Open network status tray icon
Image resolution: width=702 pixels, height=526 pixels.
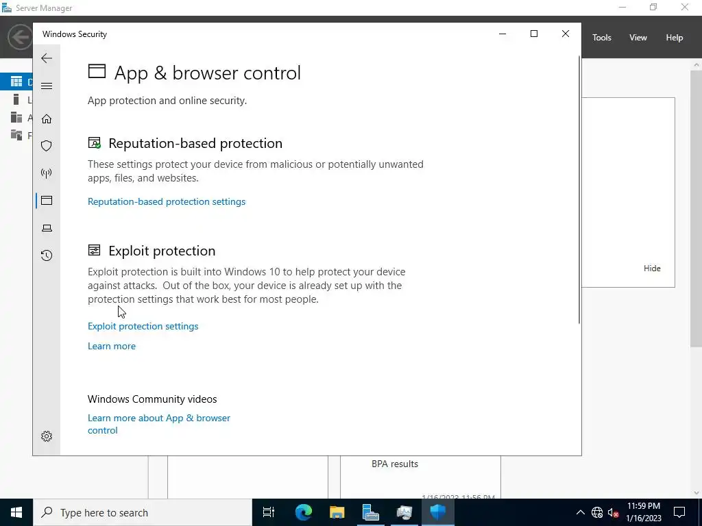(597, 512)
